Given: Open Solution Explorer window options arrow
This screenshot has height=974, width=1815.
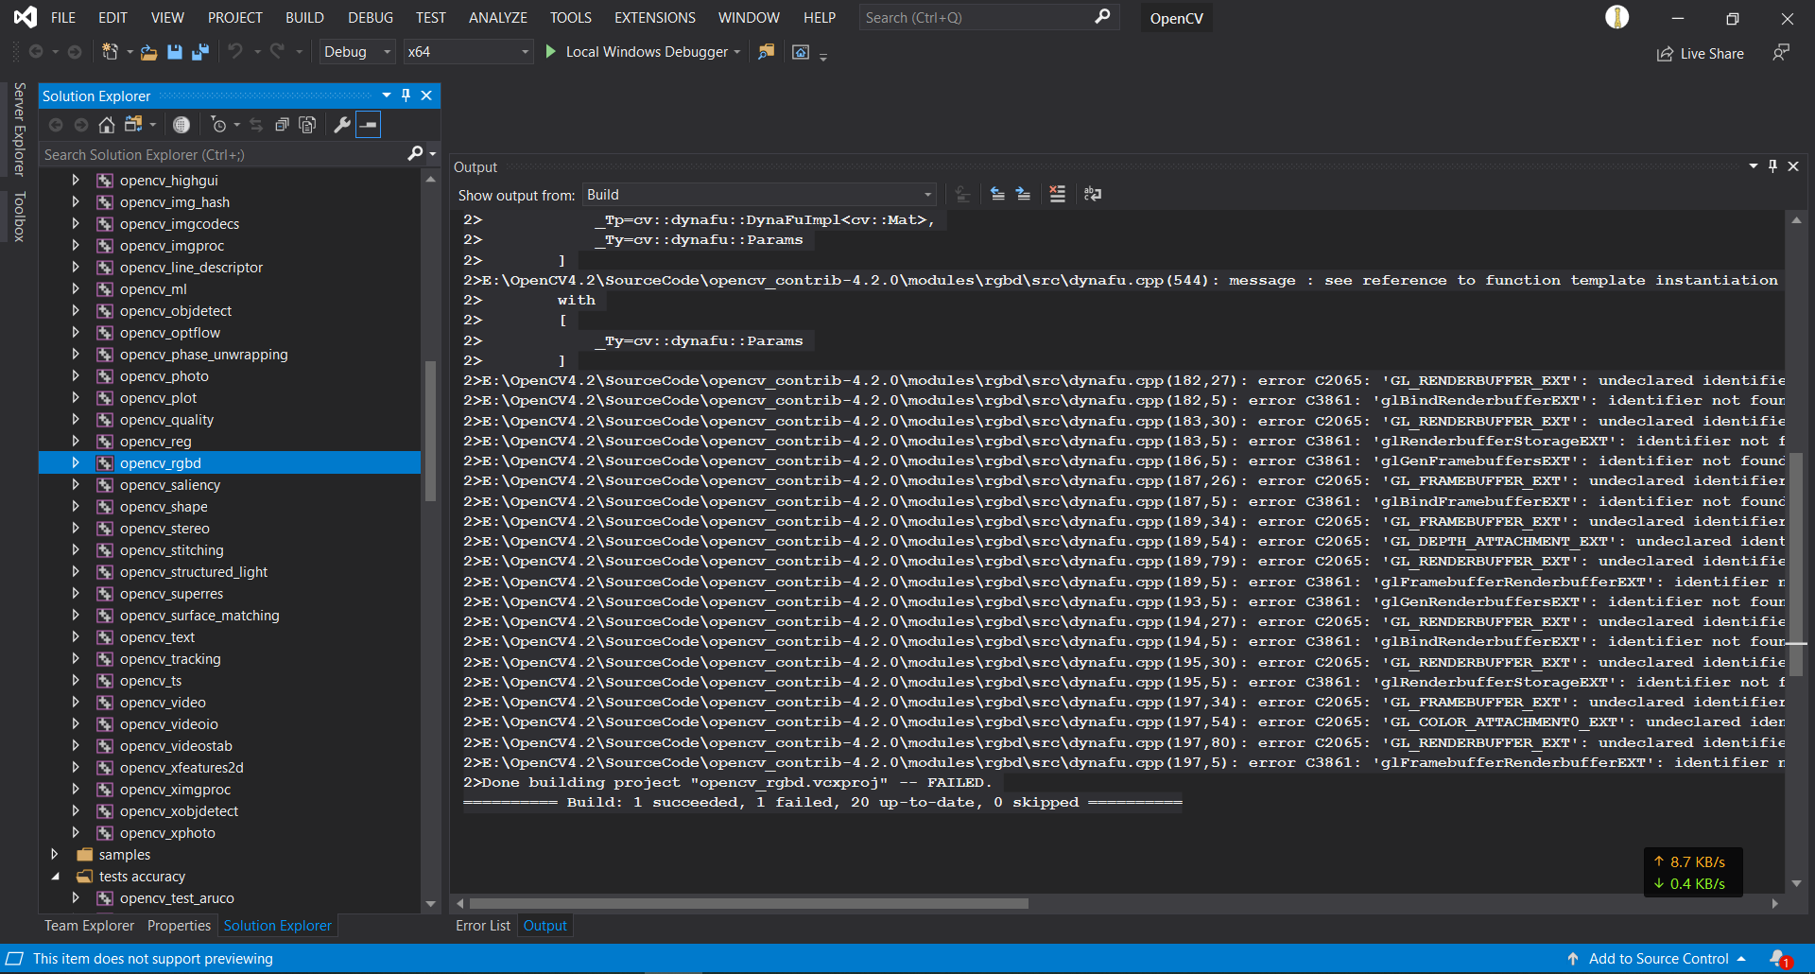Looking at the screenshot, I should pyautogui.click(x=387, y=96).
